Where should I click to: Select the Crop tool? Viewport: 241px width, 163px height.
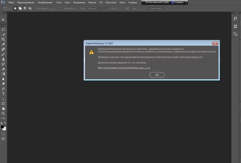[x=3, y=39]
